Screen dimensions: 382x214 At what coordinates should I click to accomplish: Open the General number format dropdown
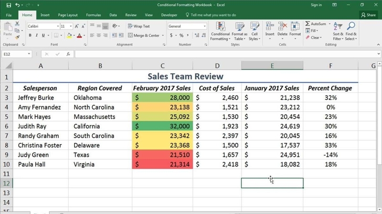[204, 26]
